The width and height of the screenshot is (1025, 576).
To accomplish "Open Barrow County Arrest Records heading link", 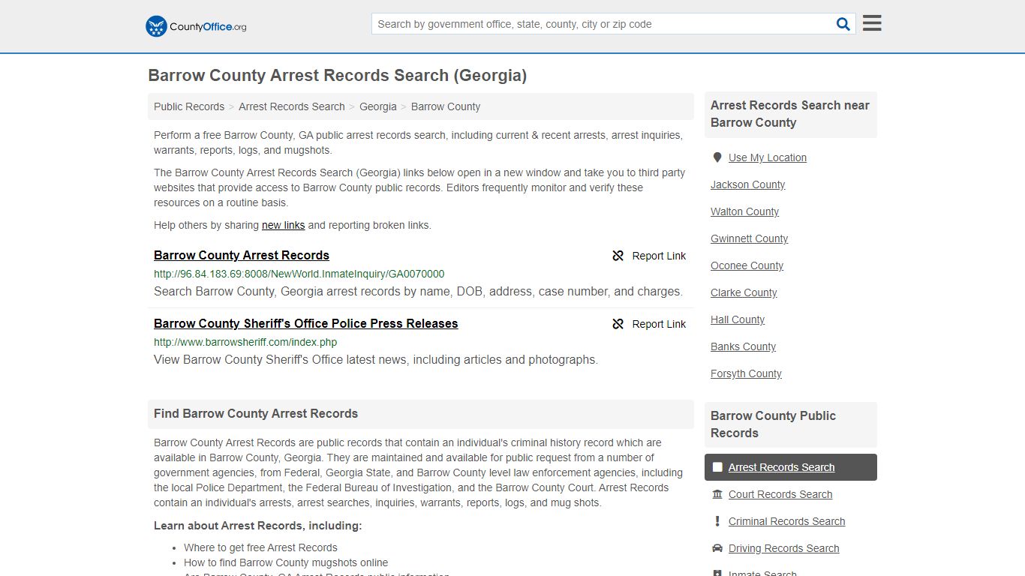I will [x=242, y=255].
